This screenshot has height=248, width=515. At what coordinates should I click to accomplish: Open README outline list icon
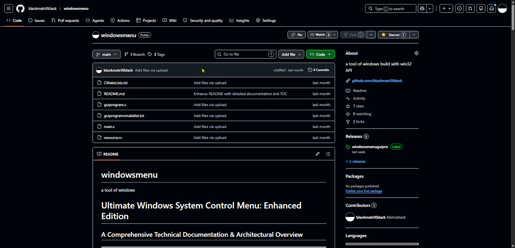point(328,154)
